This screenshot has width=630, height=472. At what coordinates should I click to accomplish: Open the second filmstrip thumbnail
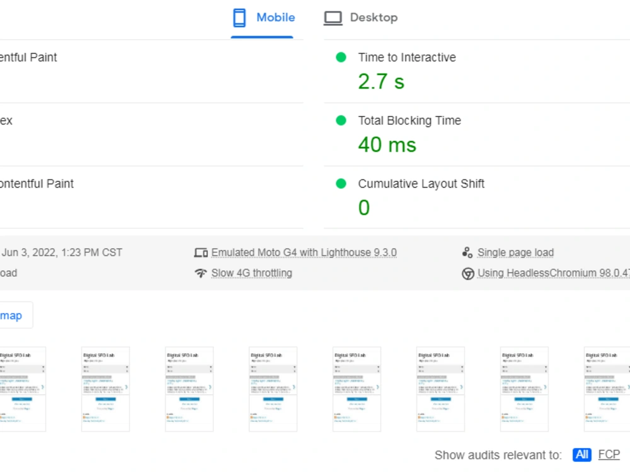coord(106,390)
